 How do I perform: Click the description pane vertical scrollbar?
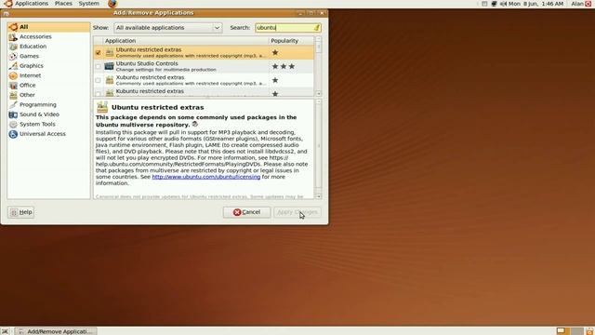318,149
